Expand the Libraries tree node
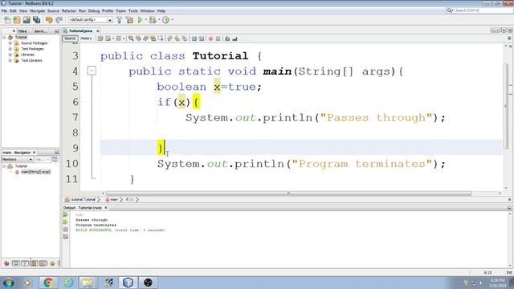The image size is (514, 289). [x=10, y=55]
